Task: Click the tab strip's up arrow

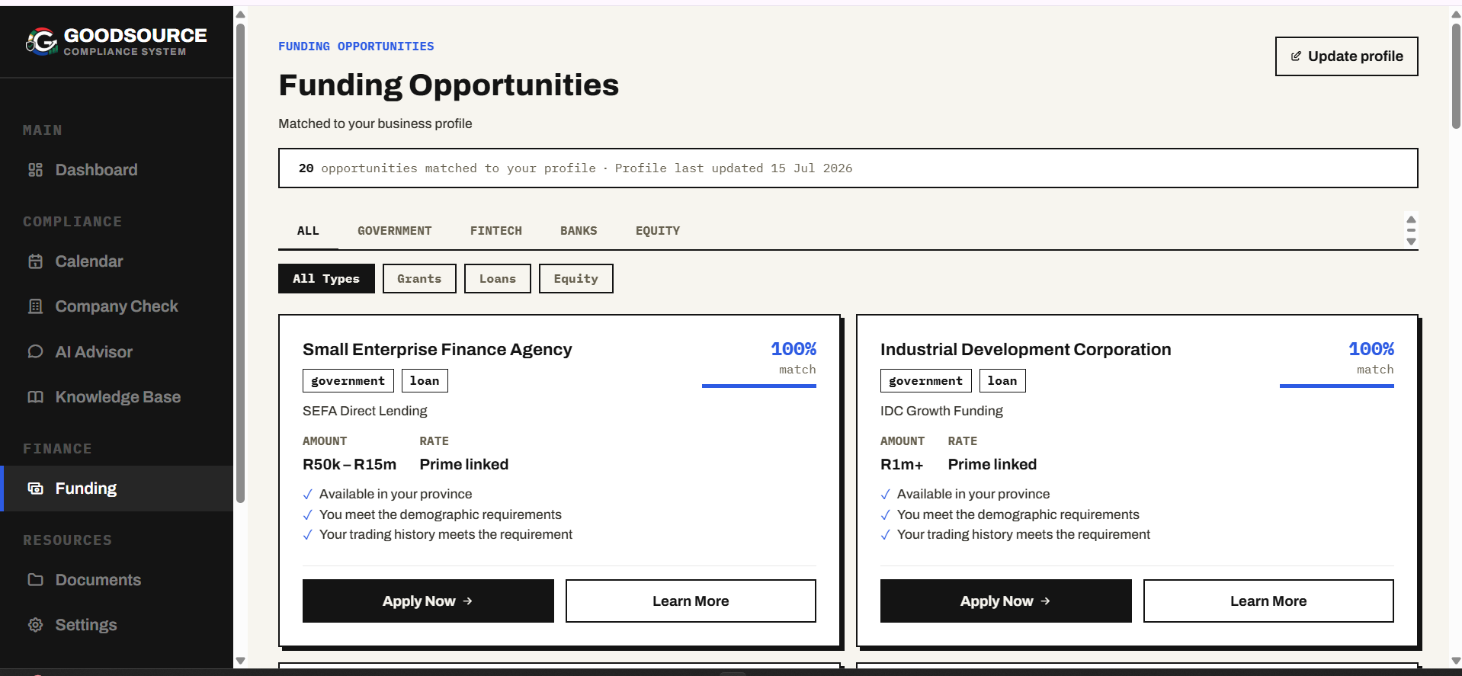Action: tap(1411, 219)
